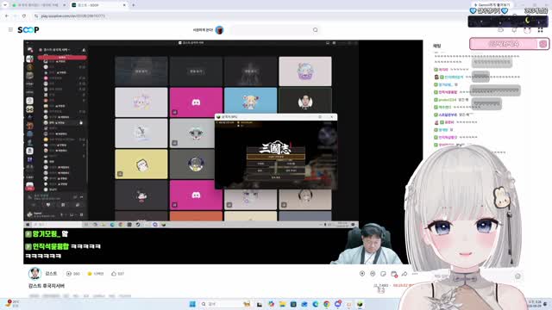The image size is (552, 310).
Task: Reload the page with refresh icon
Action: point(24,15)
